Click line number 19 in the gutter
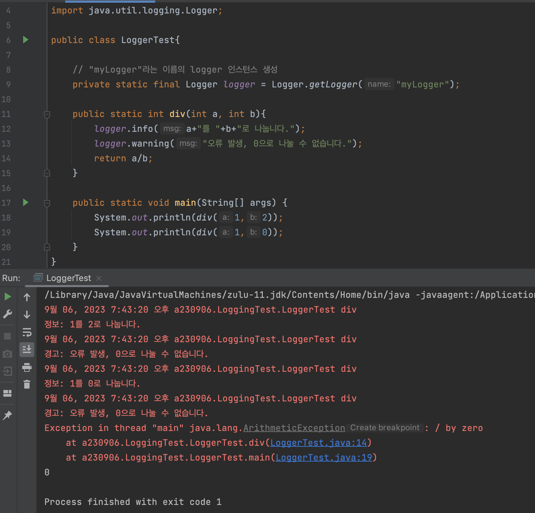This screenshot has width=535, height=513. coord(6,232)
